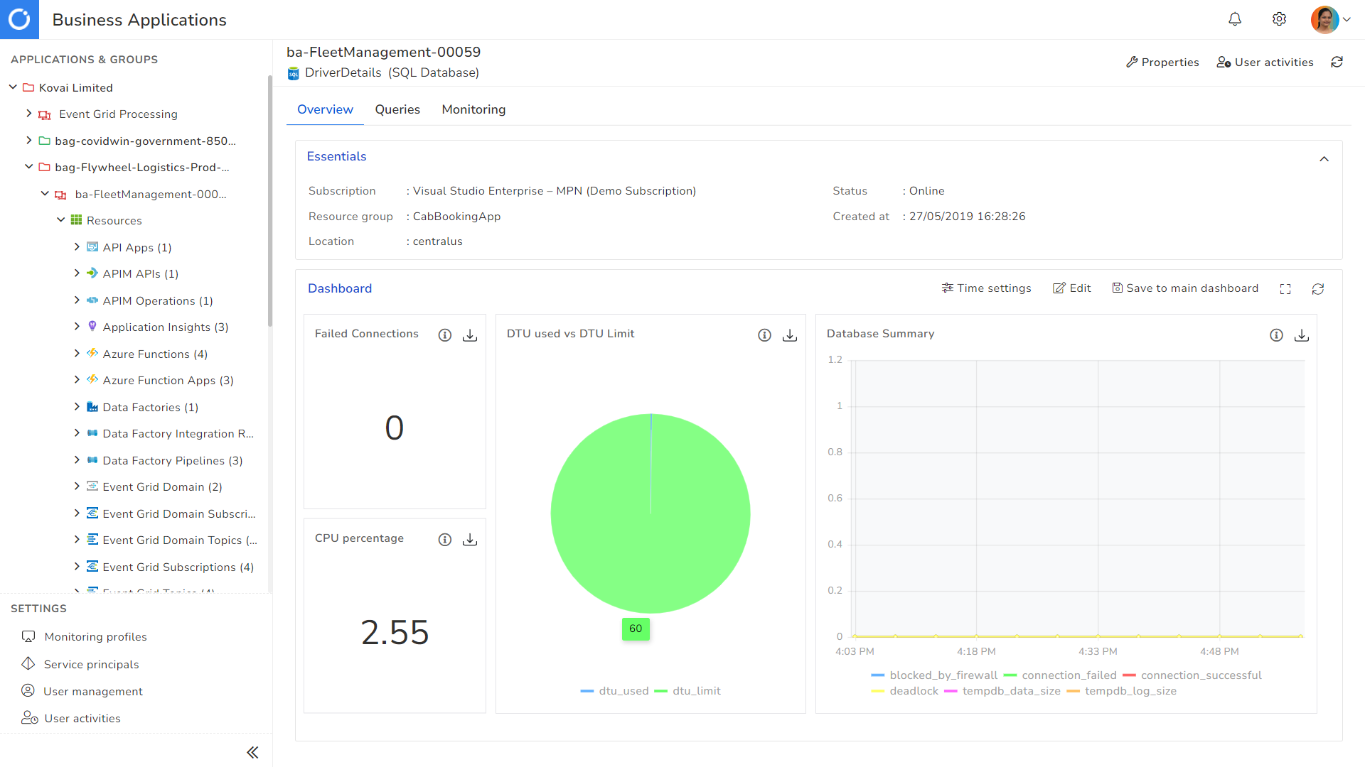Switch to the Monitoring tab
This screenshot has width=1365, height=767.
[473, 109]
